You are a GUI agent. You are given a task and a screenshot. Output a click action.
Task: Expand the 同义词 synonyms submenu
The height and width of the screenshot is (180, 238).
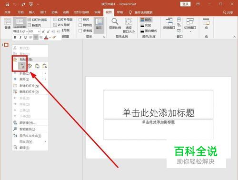click(x=45, y=141)
